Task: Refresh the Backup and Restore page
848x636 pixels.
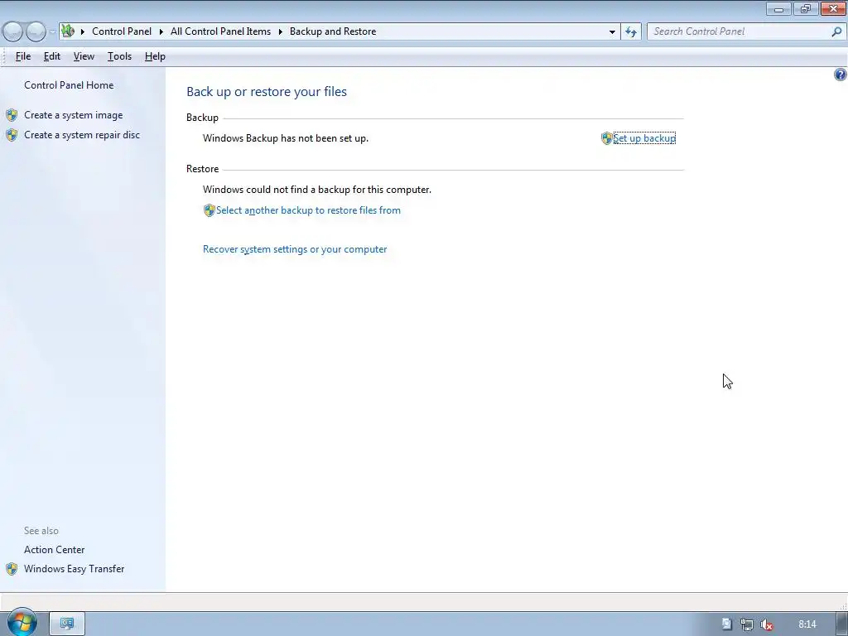Action: [x=631, y=32]
